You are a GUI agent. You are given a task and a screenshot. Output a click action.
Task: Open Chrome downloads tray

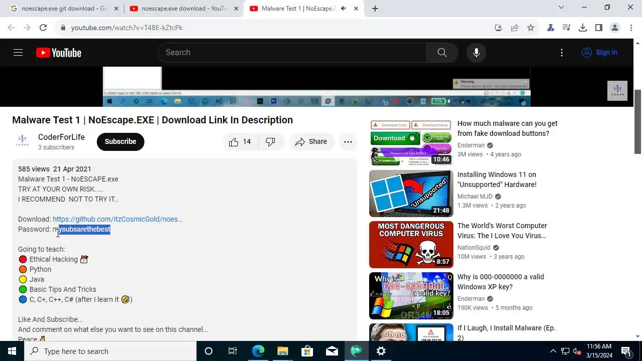[583, 28]
